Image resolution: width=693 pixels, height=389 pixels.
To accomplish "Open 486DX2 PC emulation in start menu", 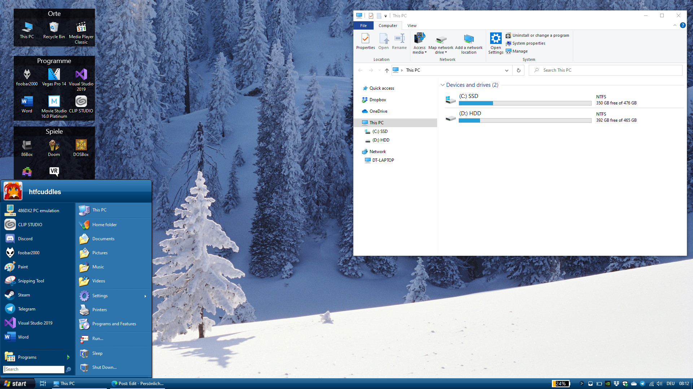I will click(38, 210).
